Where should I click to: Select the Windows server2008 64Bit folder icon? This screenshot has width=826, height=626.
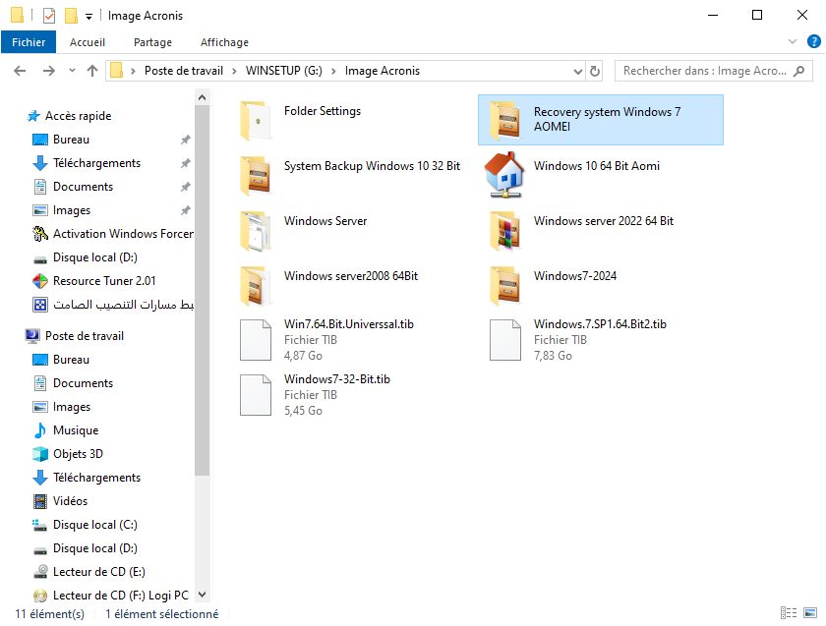256,286
